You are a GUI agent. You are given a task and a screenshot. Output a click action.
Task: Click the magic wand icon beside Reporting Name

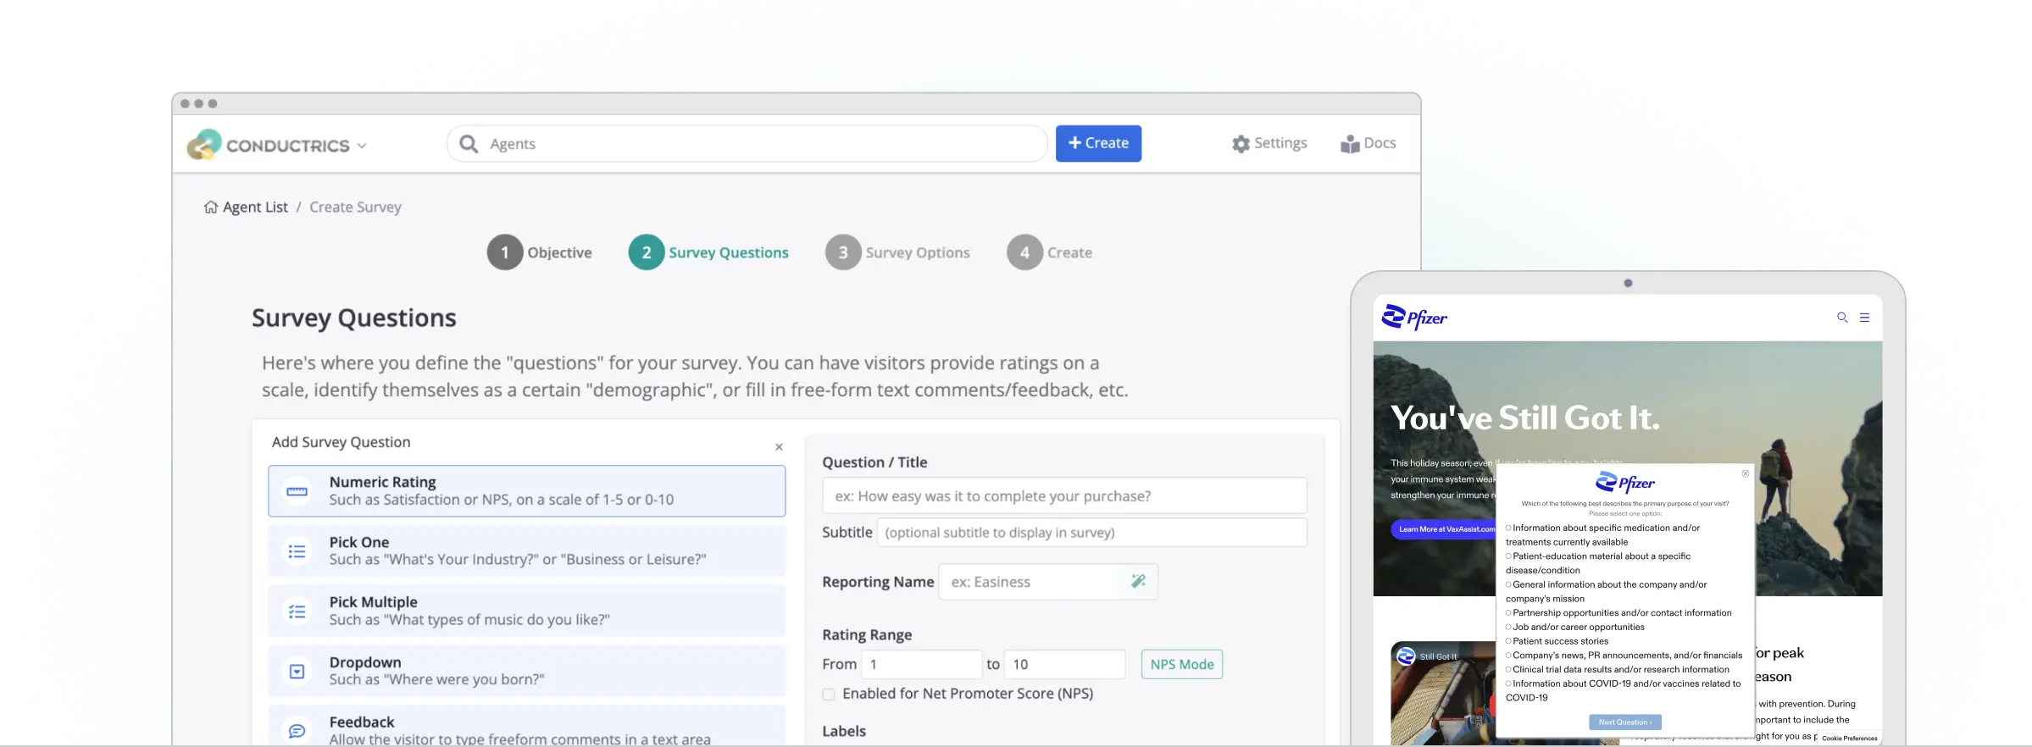point(1138,582)
